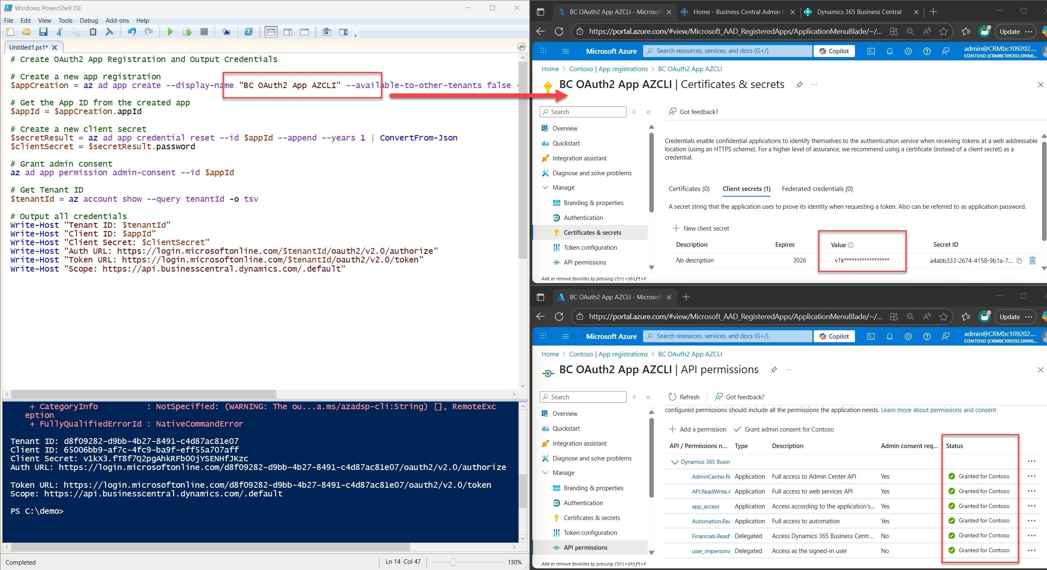Open a script file in PowerShell ISE

point(26,32)
